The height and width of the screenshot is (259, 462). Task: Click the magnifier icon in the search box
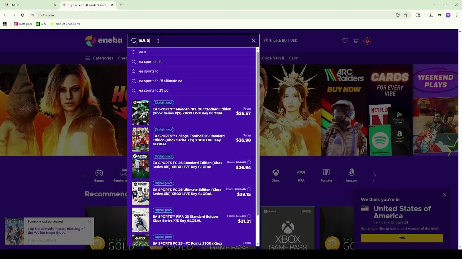tap(134, 41)
